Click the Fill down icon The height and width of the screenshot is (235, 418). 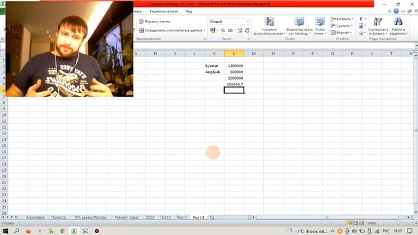(x=361, y=26)
